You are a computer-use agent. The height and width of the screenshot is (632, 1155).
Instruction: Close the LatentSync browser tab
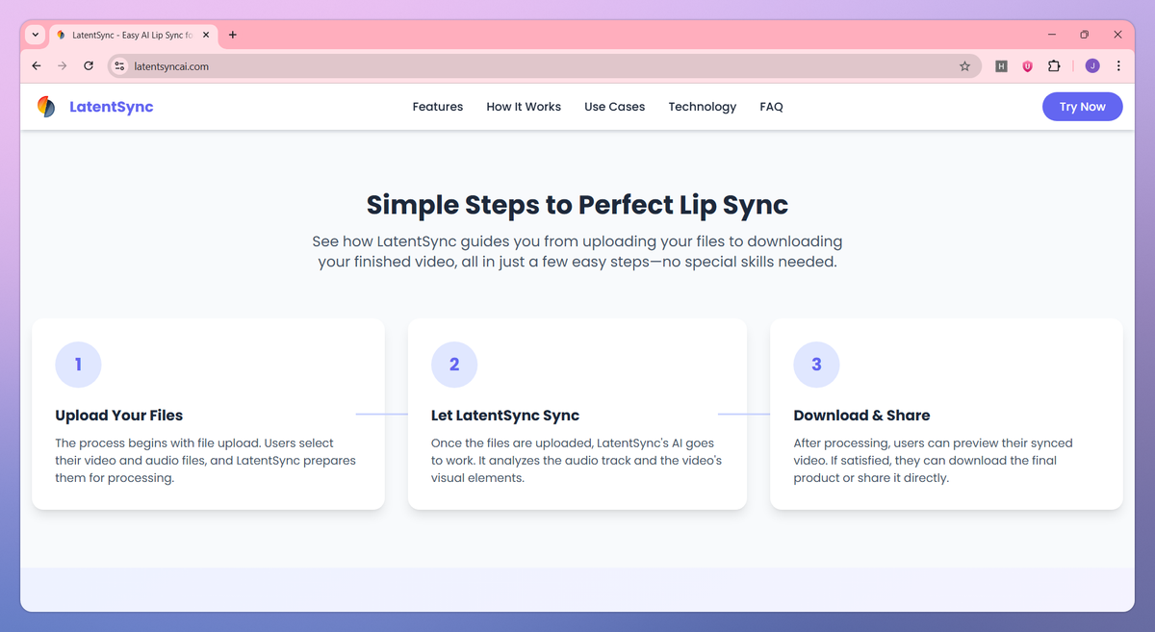tap(206, 35)
